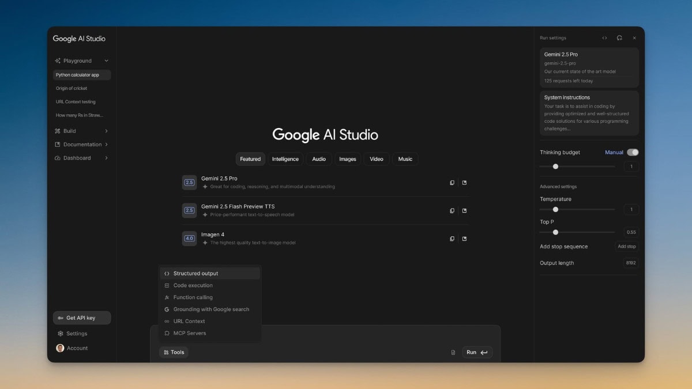Open Gemini 2.5 Flash Preview TTS external icon
This screenshot has height=389, width=692.
464,211
